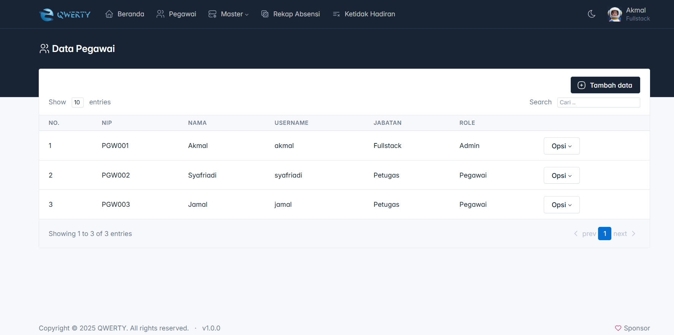Click the Pegawai users icon in navbar

[161, 14]
